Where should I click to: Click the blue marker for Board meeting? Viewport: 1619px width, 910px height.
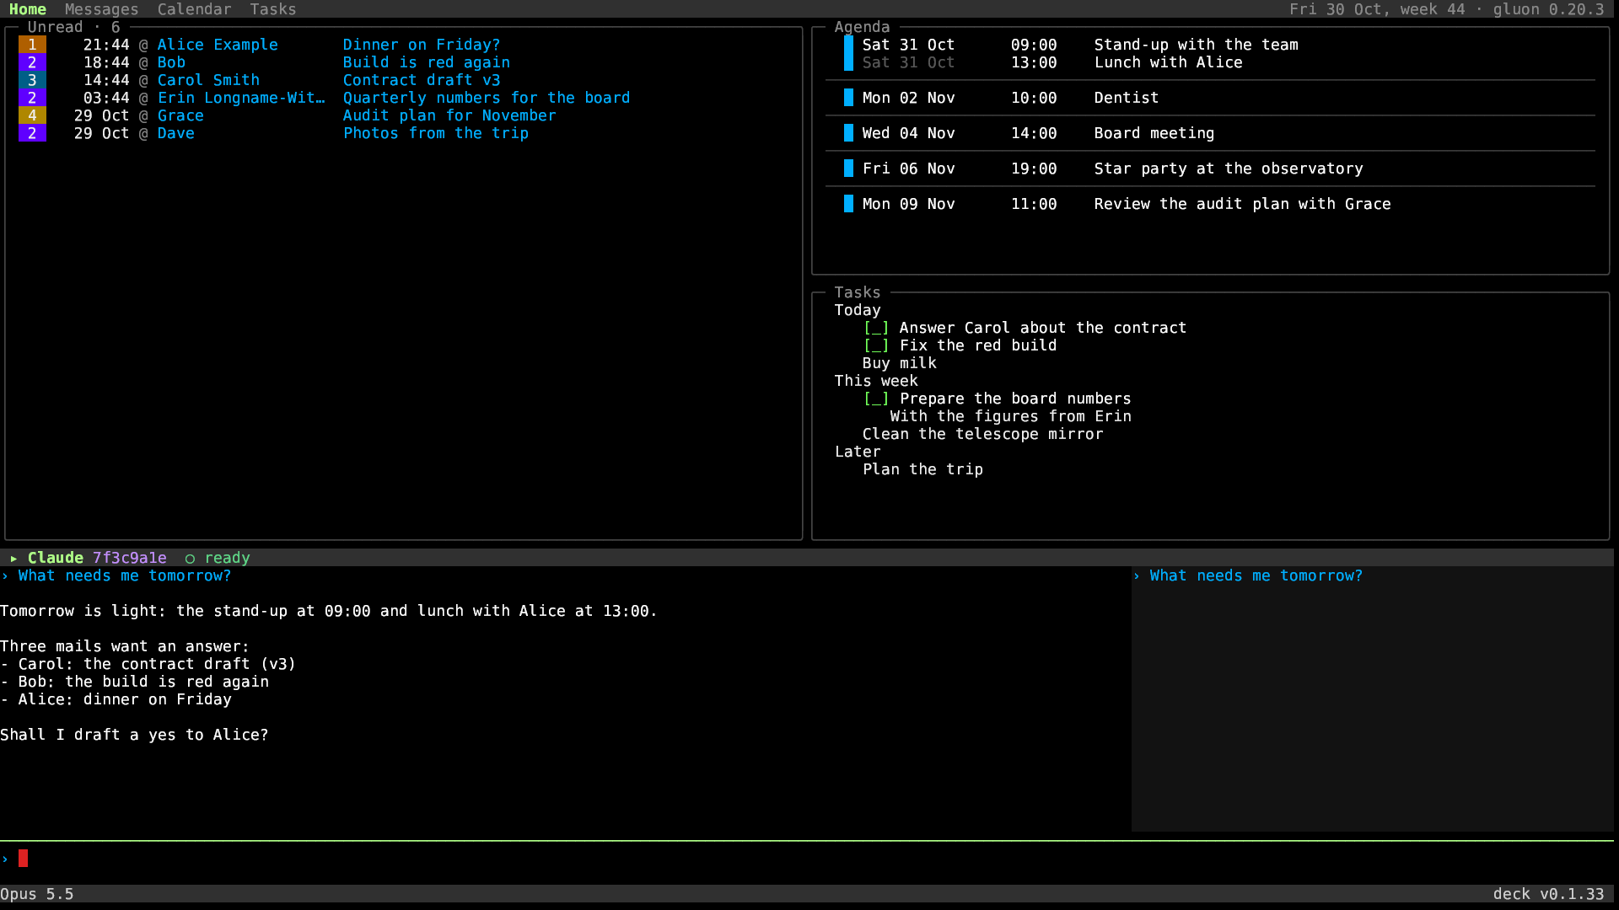click(848, 133)
